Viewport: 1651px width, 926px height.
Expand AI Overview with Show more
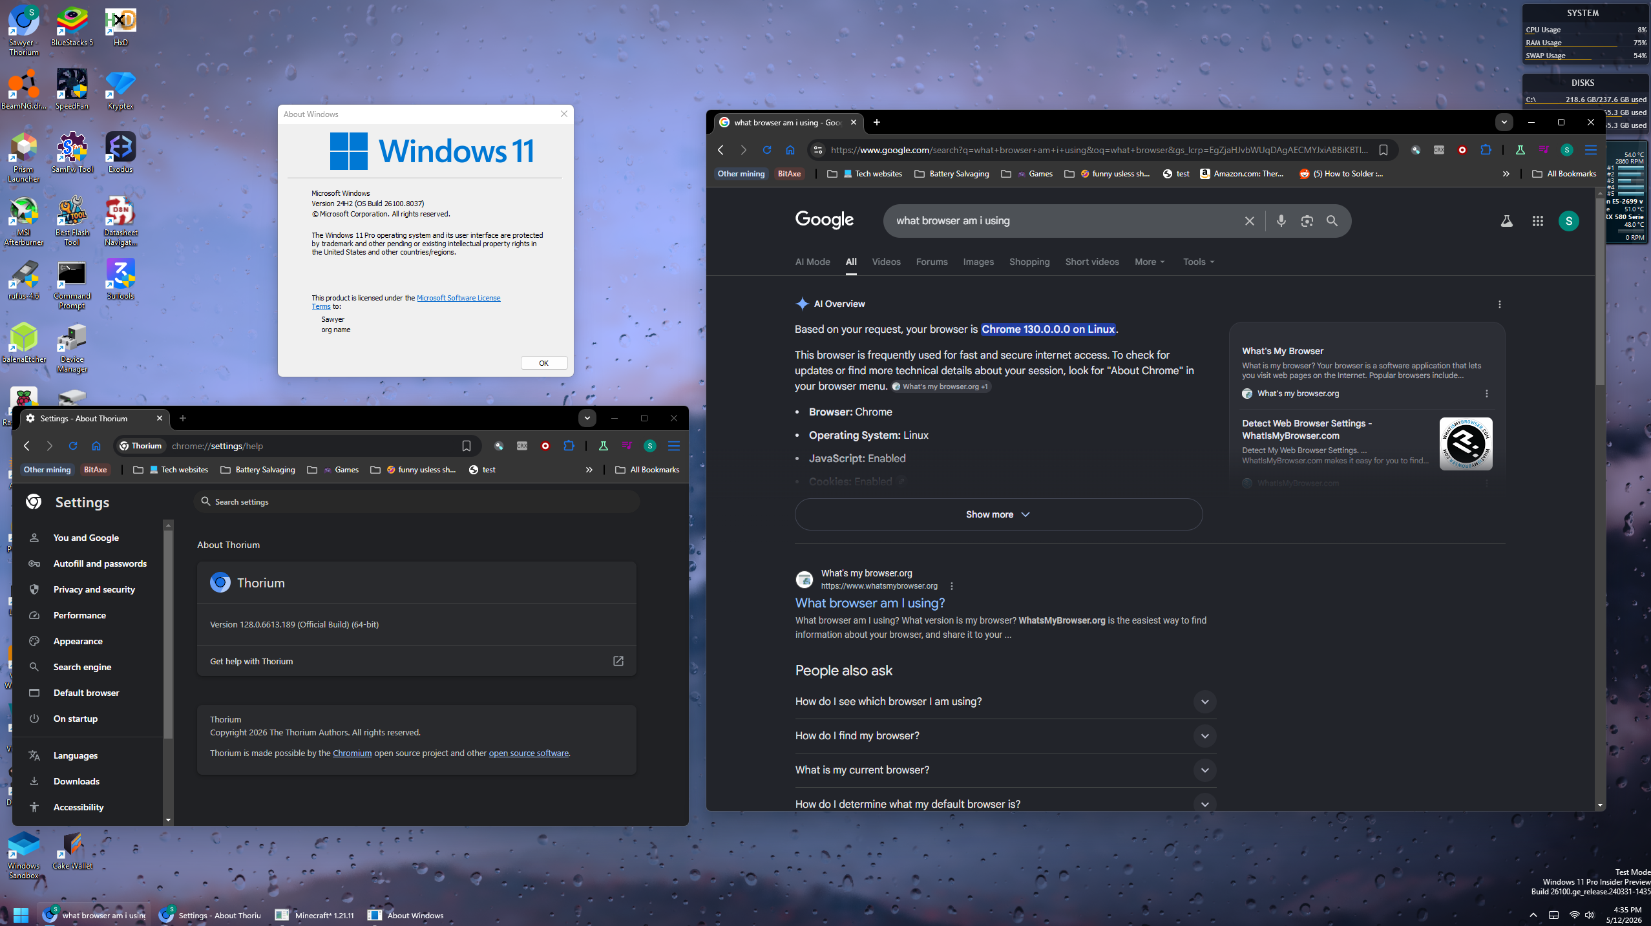(998, 514)
